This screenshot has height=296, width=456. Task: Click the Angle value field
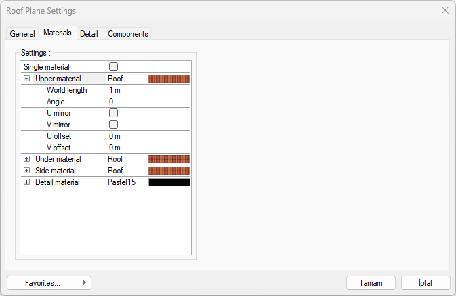148,102
